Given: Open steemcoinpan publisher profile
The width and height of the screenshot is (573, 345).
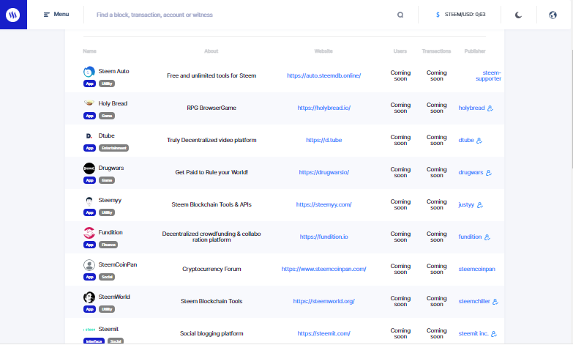Looking at the screenshot, I should (x=477, y=269).
